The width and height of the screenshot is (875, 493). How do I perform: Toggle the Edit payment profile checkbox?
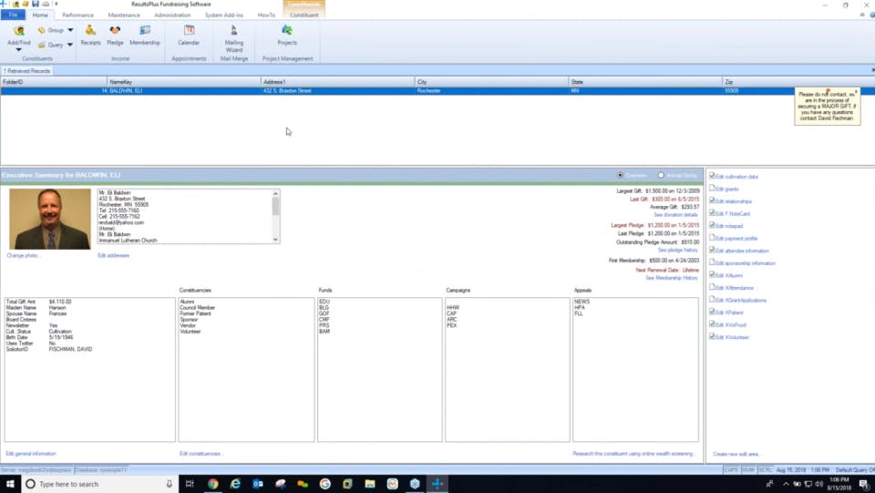click(x=712, y=238)
